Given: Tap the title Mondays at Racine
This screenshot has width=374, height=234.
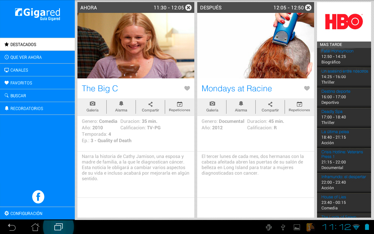Looking at the screenshot, I should click(x=237, y=88).
